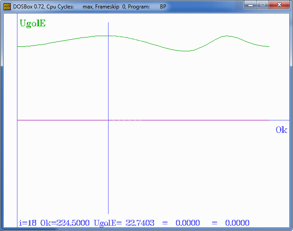
Task: Click the first 0.0000 value
Action: point(188,223)
